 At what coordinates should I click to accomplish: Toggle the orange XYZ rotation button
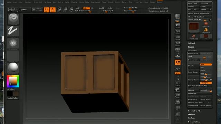tap(177, 73)
